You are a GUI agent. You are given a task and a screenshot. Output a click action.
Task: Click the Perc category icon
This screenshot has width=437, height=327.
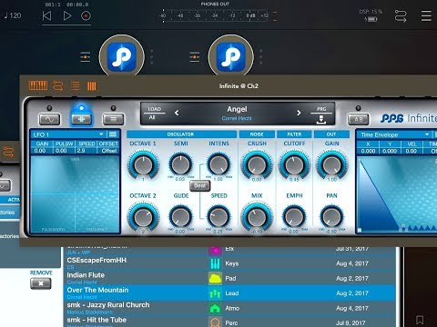(x=215, y=322)
